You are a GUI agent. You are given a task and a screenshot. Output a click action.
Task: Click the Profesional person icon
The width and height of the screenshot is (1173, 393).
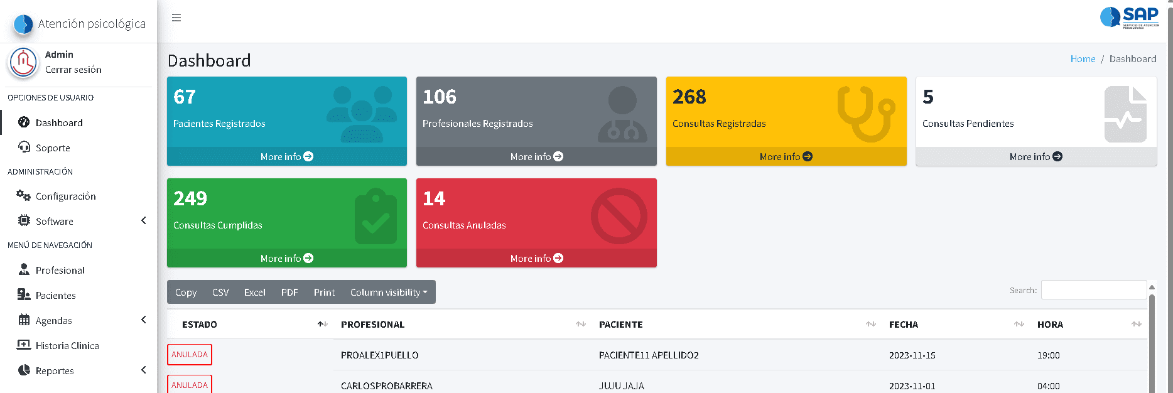tap(24, 269)
